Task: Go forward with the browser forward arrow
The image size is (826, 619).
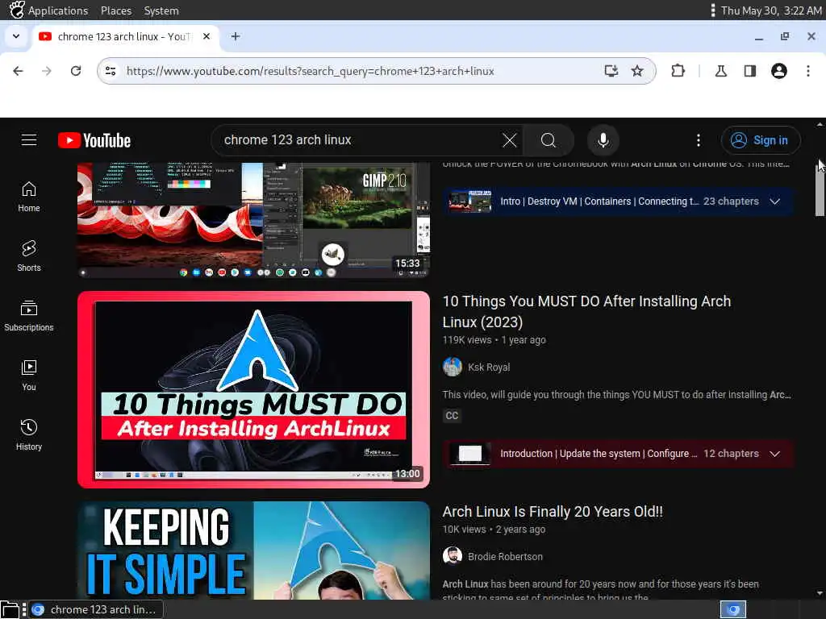Action: click(x=47, y=71)
